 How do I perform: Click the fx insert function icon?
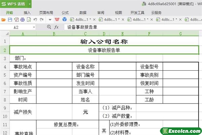(57, 27)
